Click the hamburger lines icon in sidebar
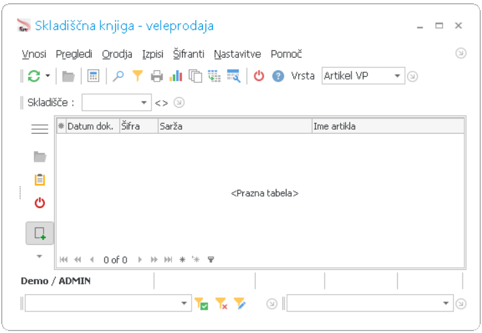This screenshot has height=333, width=482. 39,128
